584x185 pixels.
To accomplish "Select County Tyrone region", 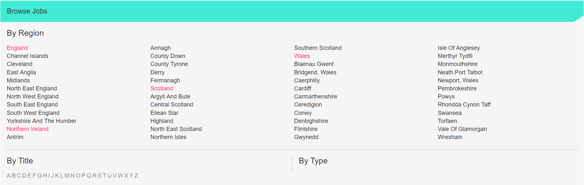I will point(169,64).
